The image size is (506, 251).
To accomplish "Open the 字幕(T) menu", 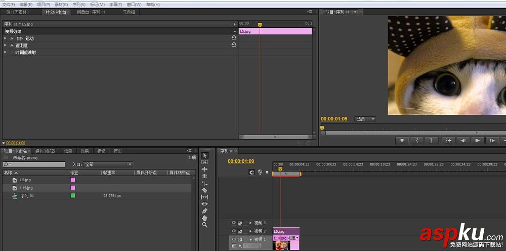I will point(115,5).
